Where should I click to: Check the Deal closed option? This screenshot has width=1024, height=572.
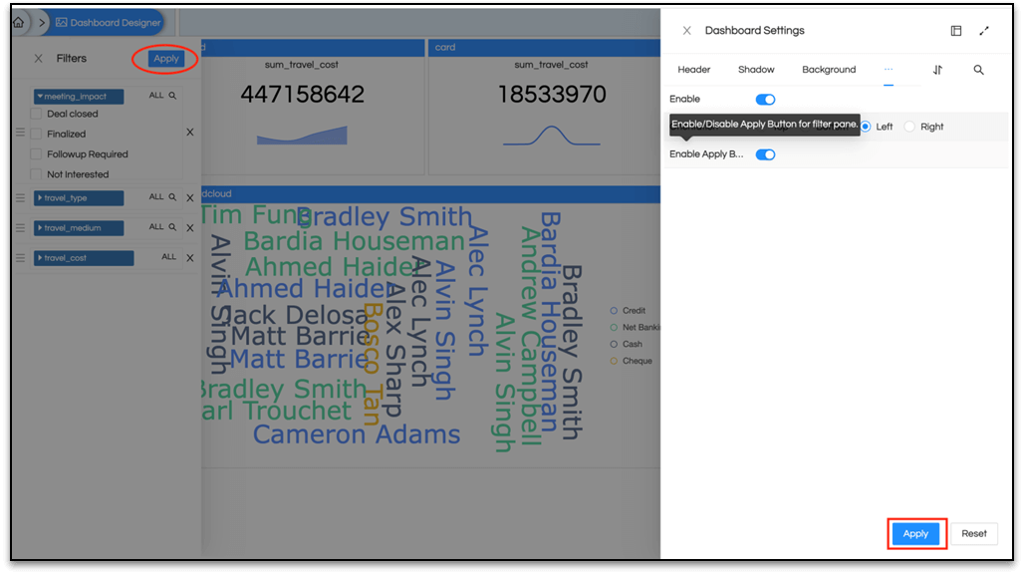tap(37, 114)
